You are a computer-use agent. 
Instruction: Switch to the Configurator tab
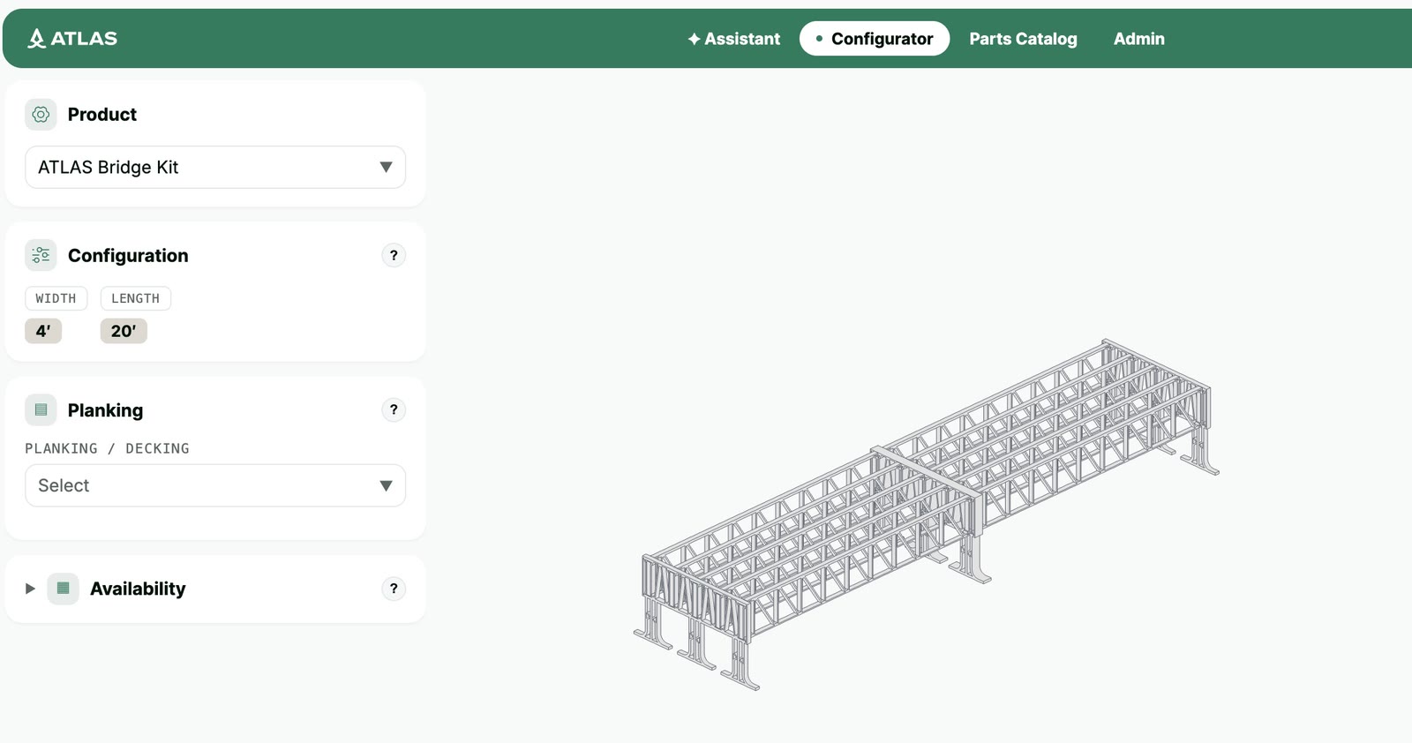pyautogui.click(x=875, y=39)
